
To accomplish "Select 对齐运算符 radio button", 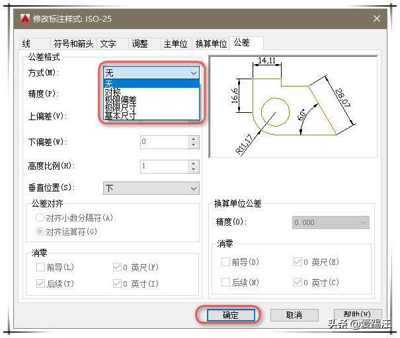I will [40, 232].
